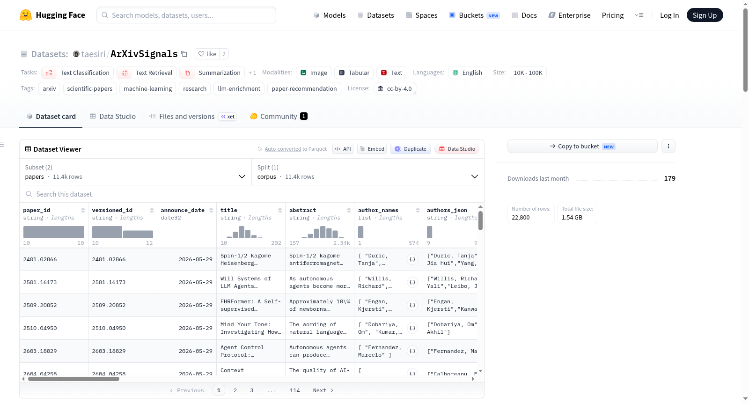749x403 pixels.
Task: Focus the Search this dataset field
Action: (x=252, y=194)
